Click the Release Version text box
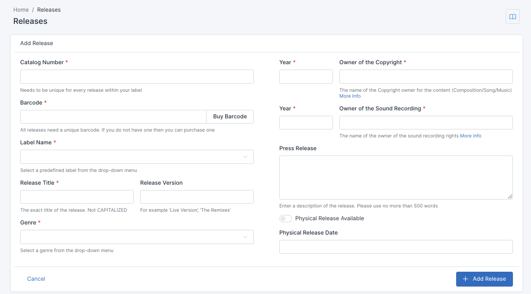Image resolution: width=531 pixels, height=294 pixels. (196, 197)
